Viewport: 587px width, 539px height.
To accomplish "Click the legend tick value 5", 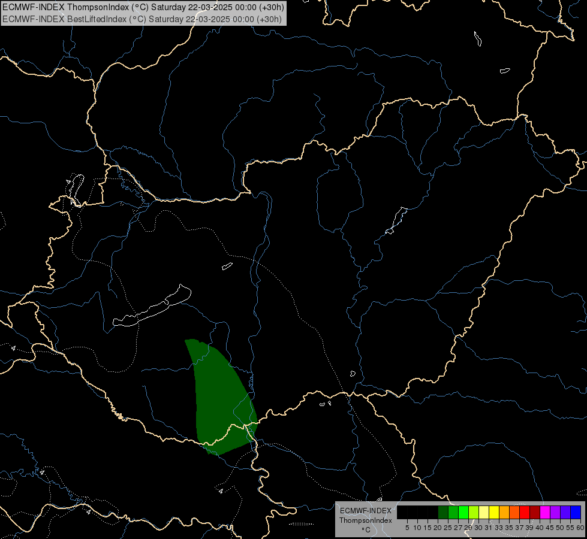I will [407, 528].
